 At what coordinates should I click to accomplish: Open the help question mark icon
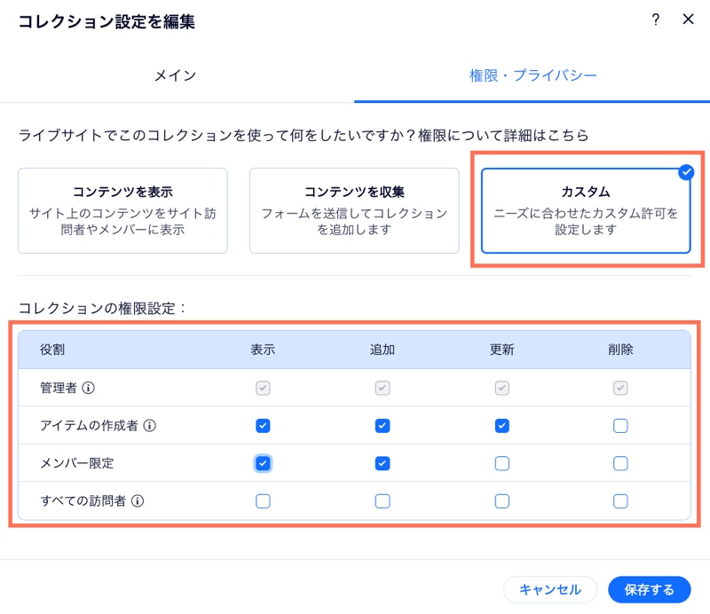[655, 20]
